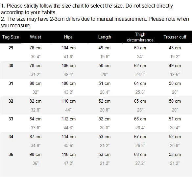
Task: Select the 51 cm trouser cuff value
Action: pyautogui.click(x=175, y=119)
